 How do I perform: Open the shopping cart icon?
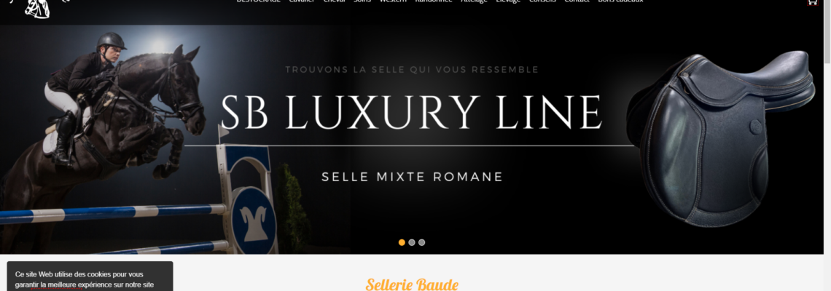812,2
